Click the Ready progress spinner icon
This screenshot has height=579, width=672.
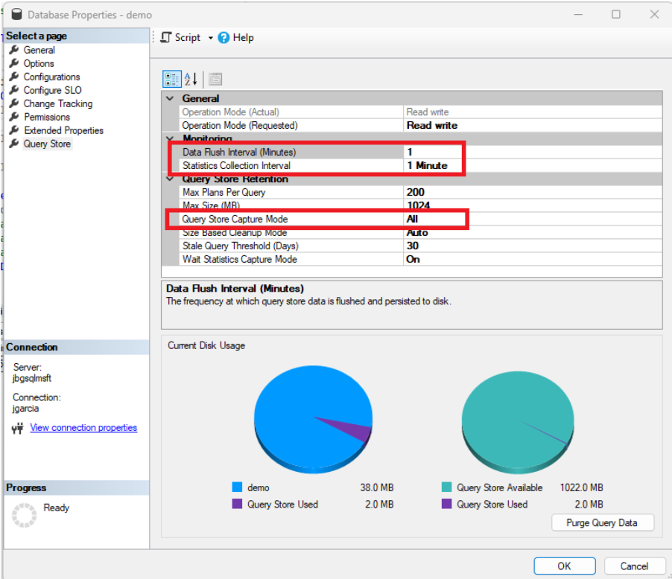point(24,515)
